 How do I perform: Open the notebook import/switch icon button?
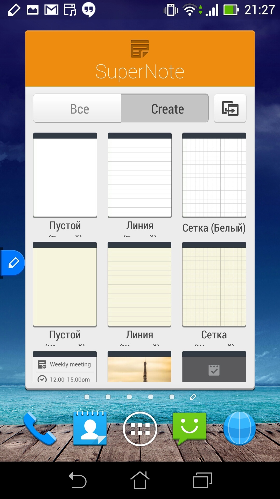[230, 108]
